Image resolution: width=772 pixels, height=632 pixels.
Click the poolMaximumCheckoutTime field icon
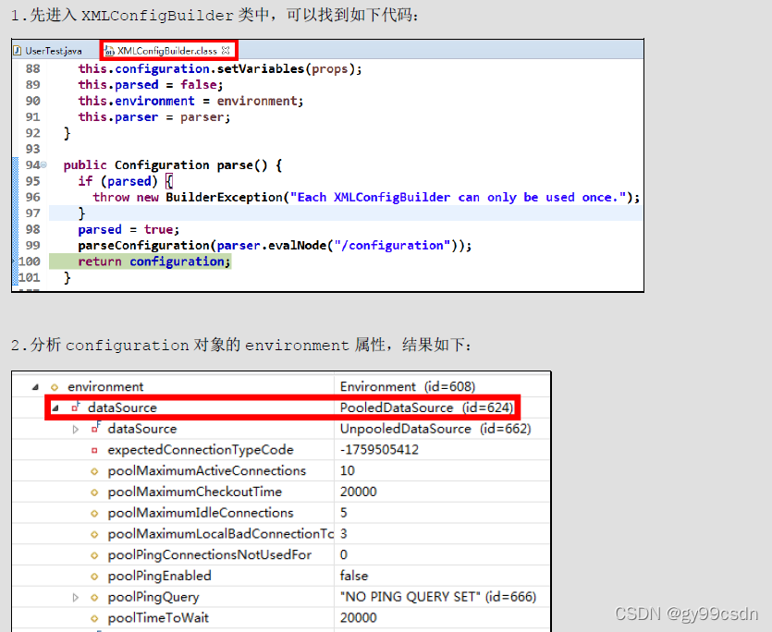pos(94,492)
